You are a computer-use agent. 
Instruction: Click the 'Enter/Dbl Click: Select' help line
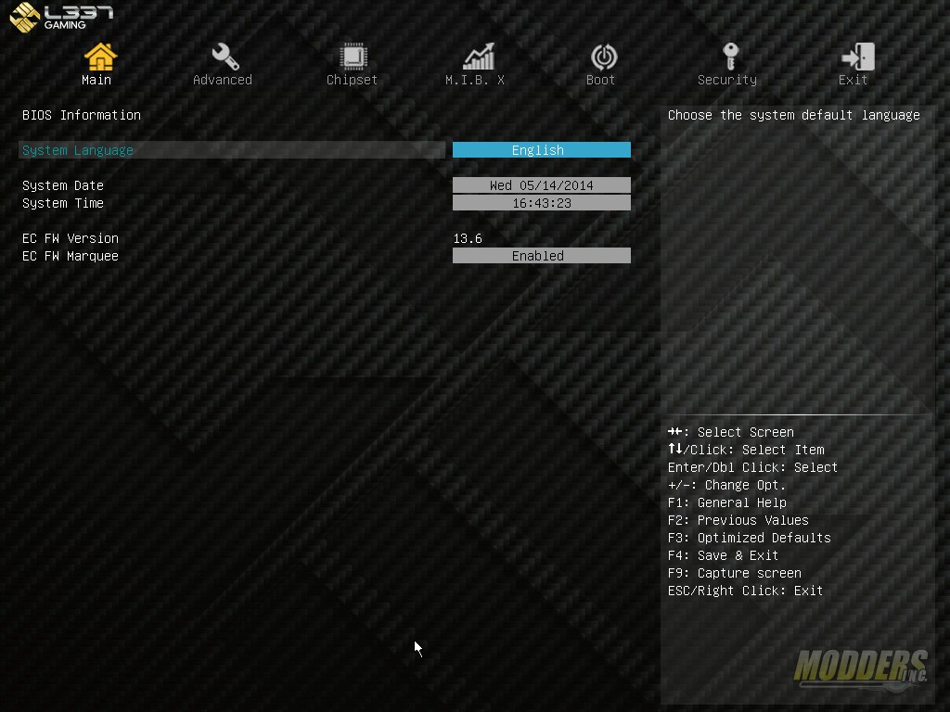[x=752, y=467]
